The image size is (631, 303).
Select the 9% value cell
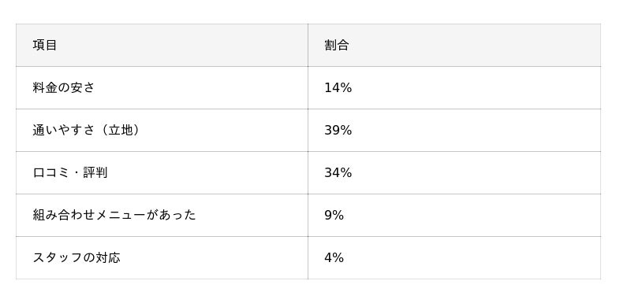coord(454,216)
